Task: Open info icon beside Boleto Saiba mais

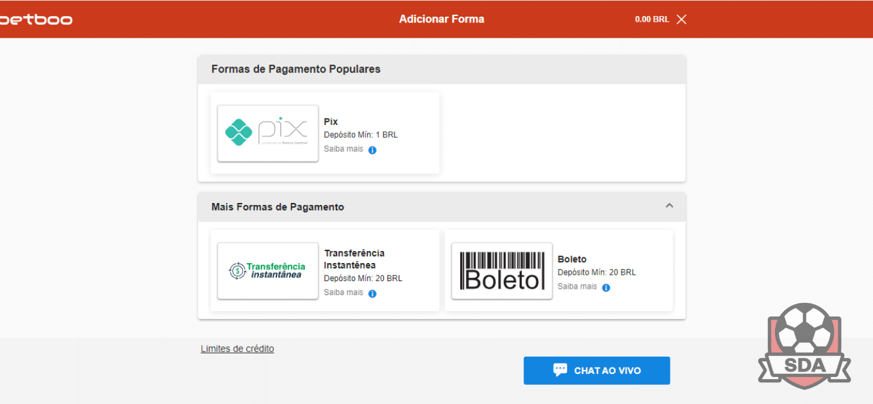Action: pos(606,287)
